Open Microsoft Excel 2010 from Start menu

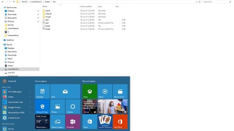tap(16, 112)
